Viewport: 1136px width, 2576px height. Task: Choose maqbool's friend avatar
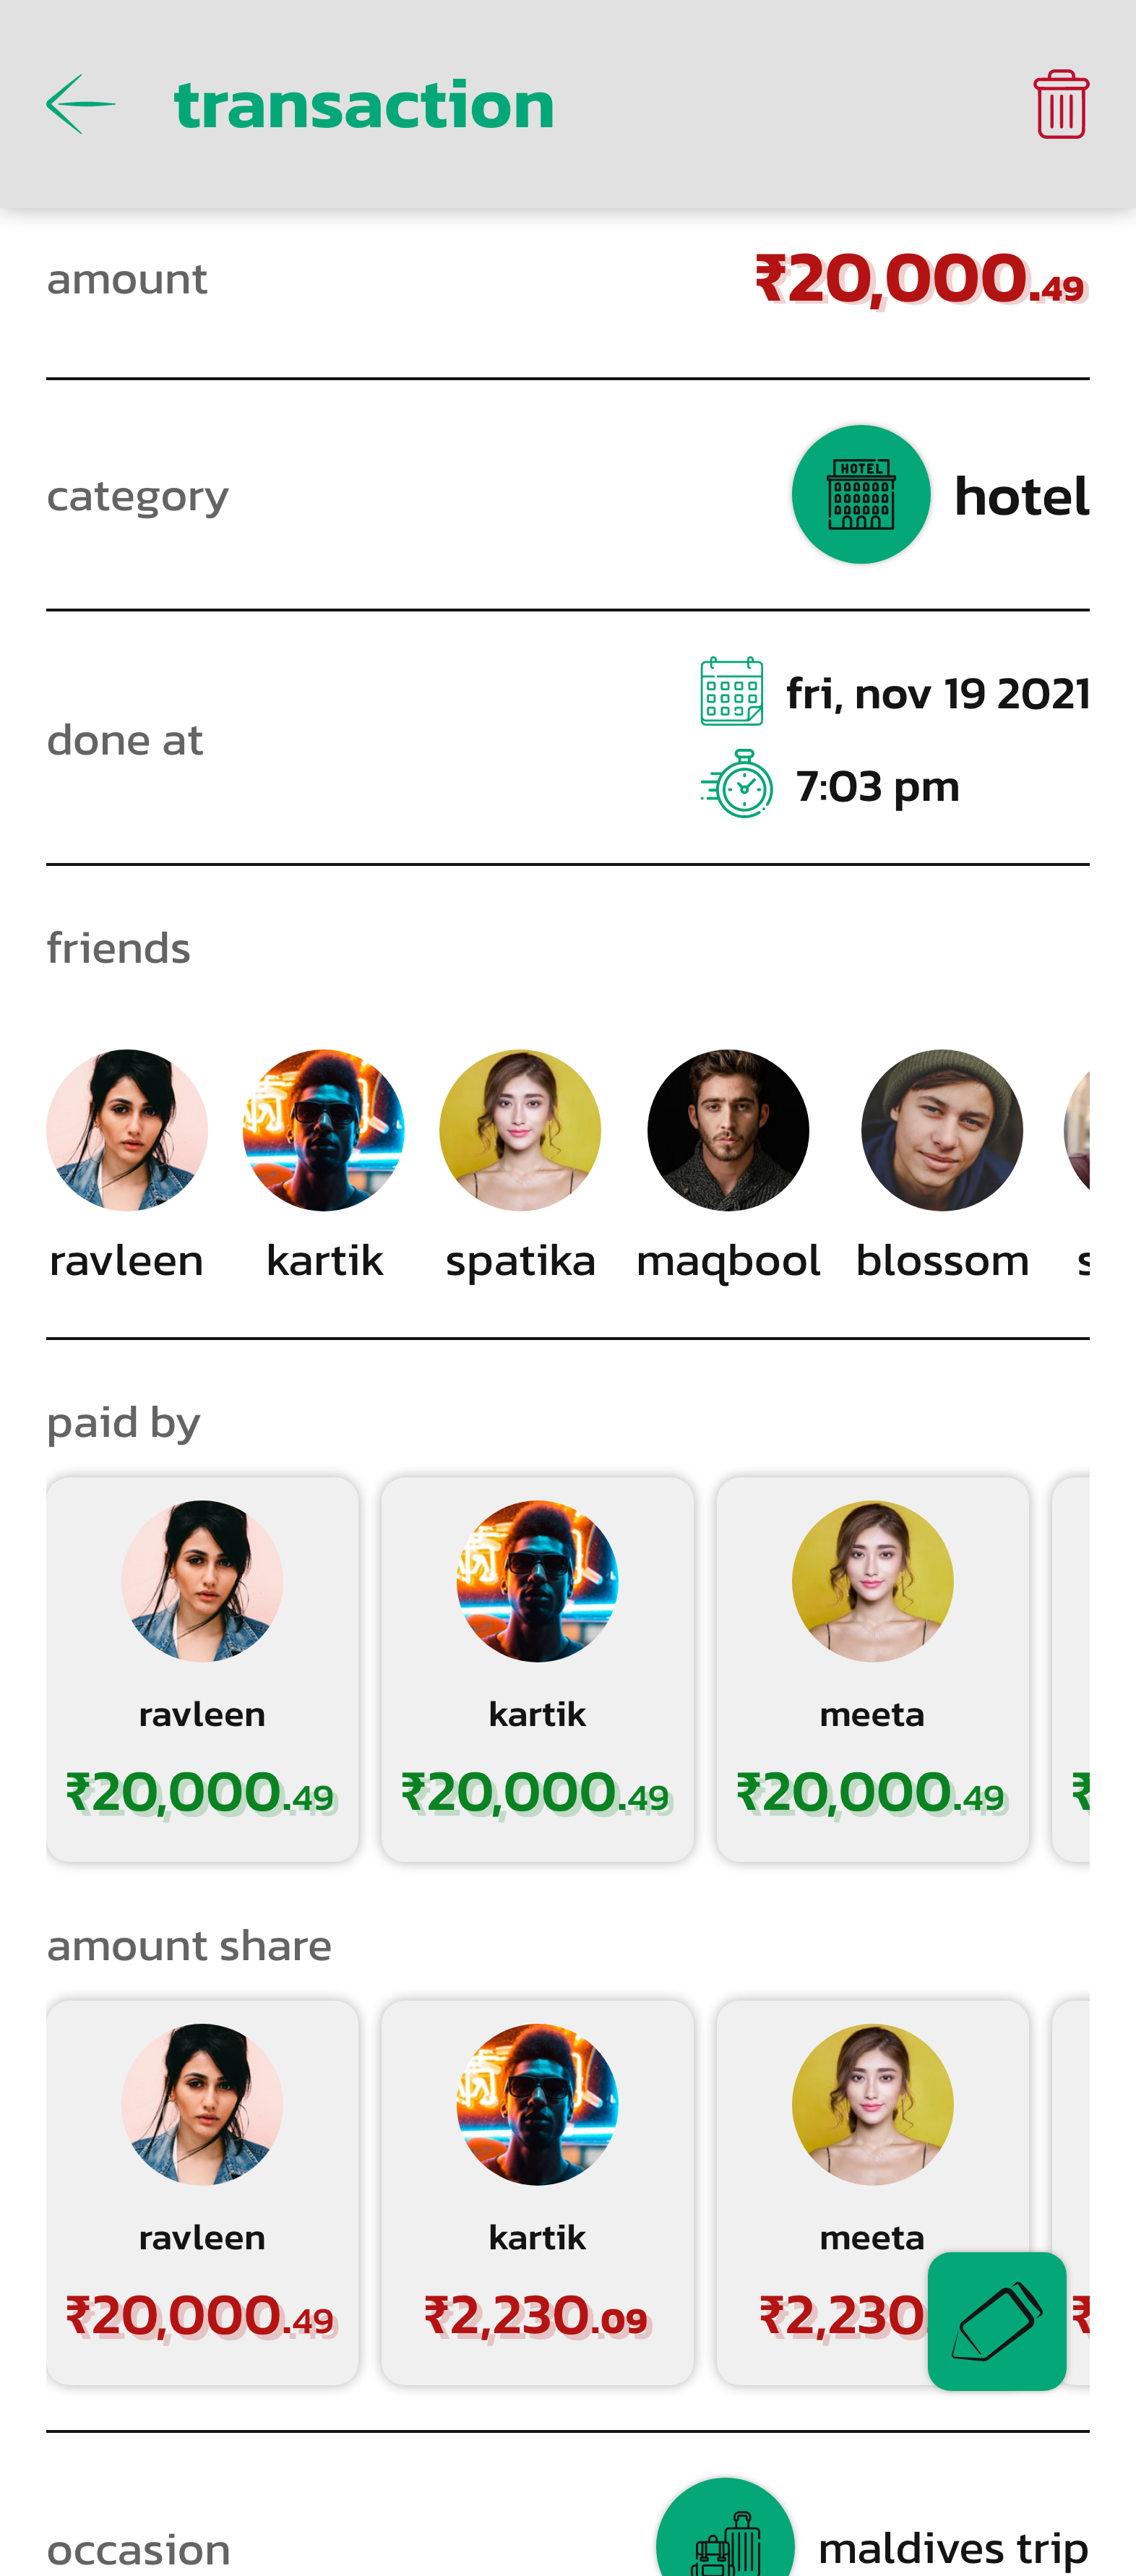pos(728,1130)
